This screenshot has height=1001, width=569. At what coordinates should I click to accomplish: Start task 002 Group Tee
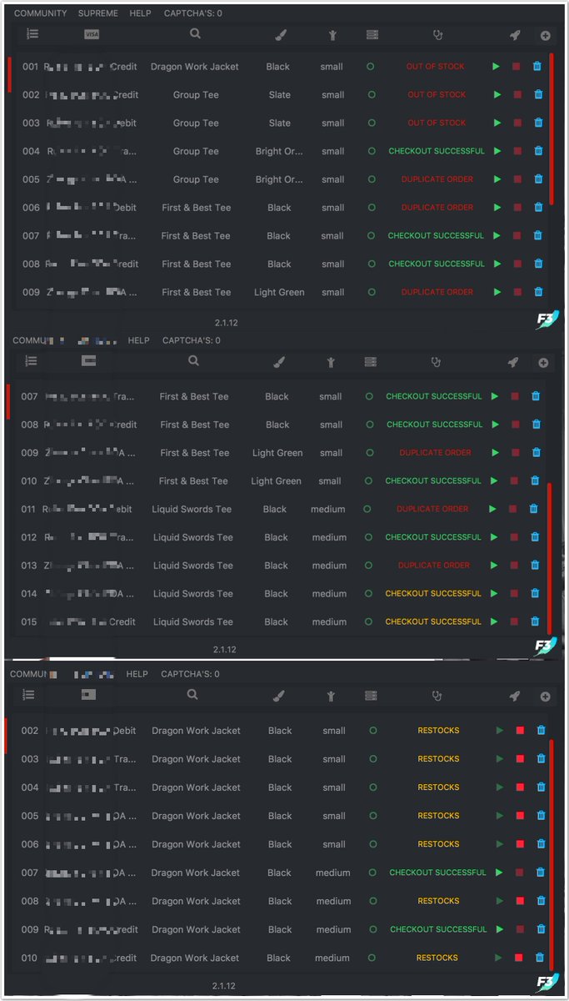coord(497,94)
